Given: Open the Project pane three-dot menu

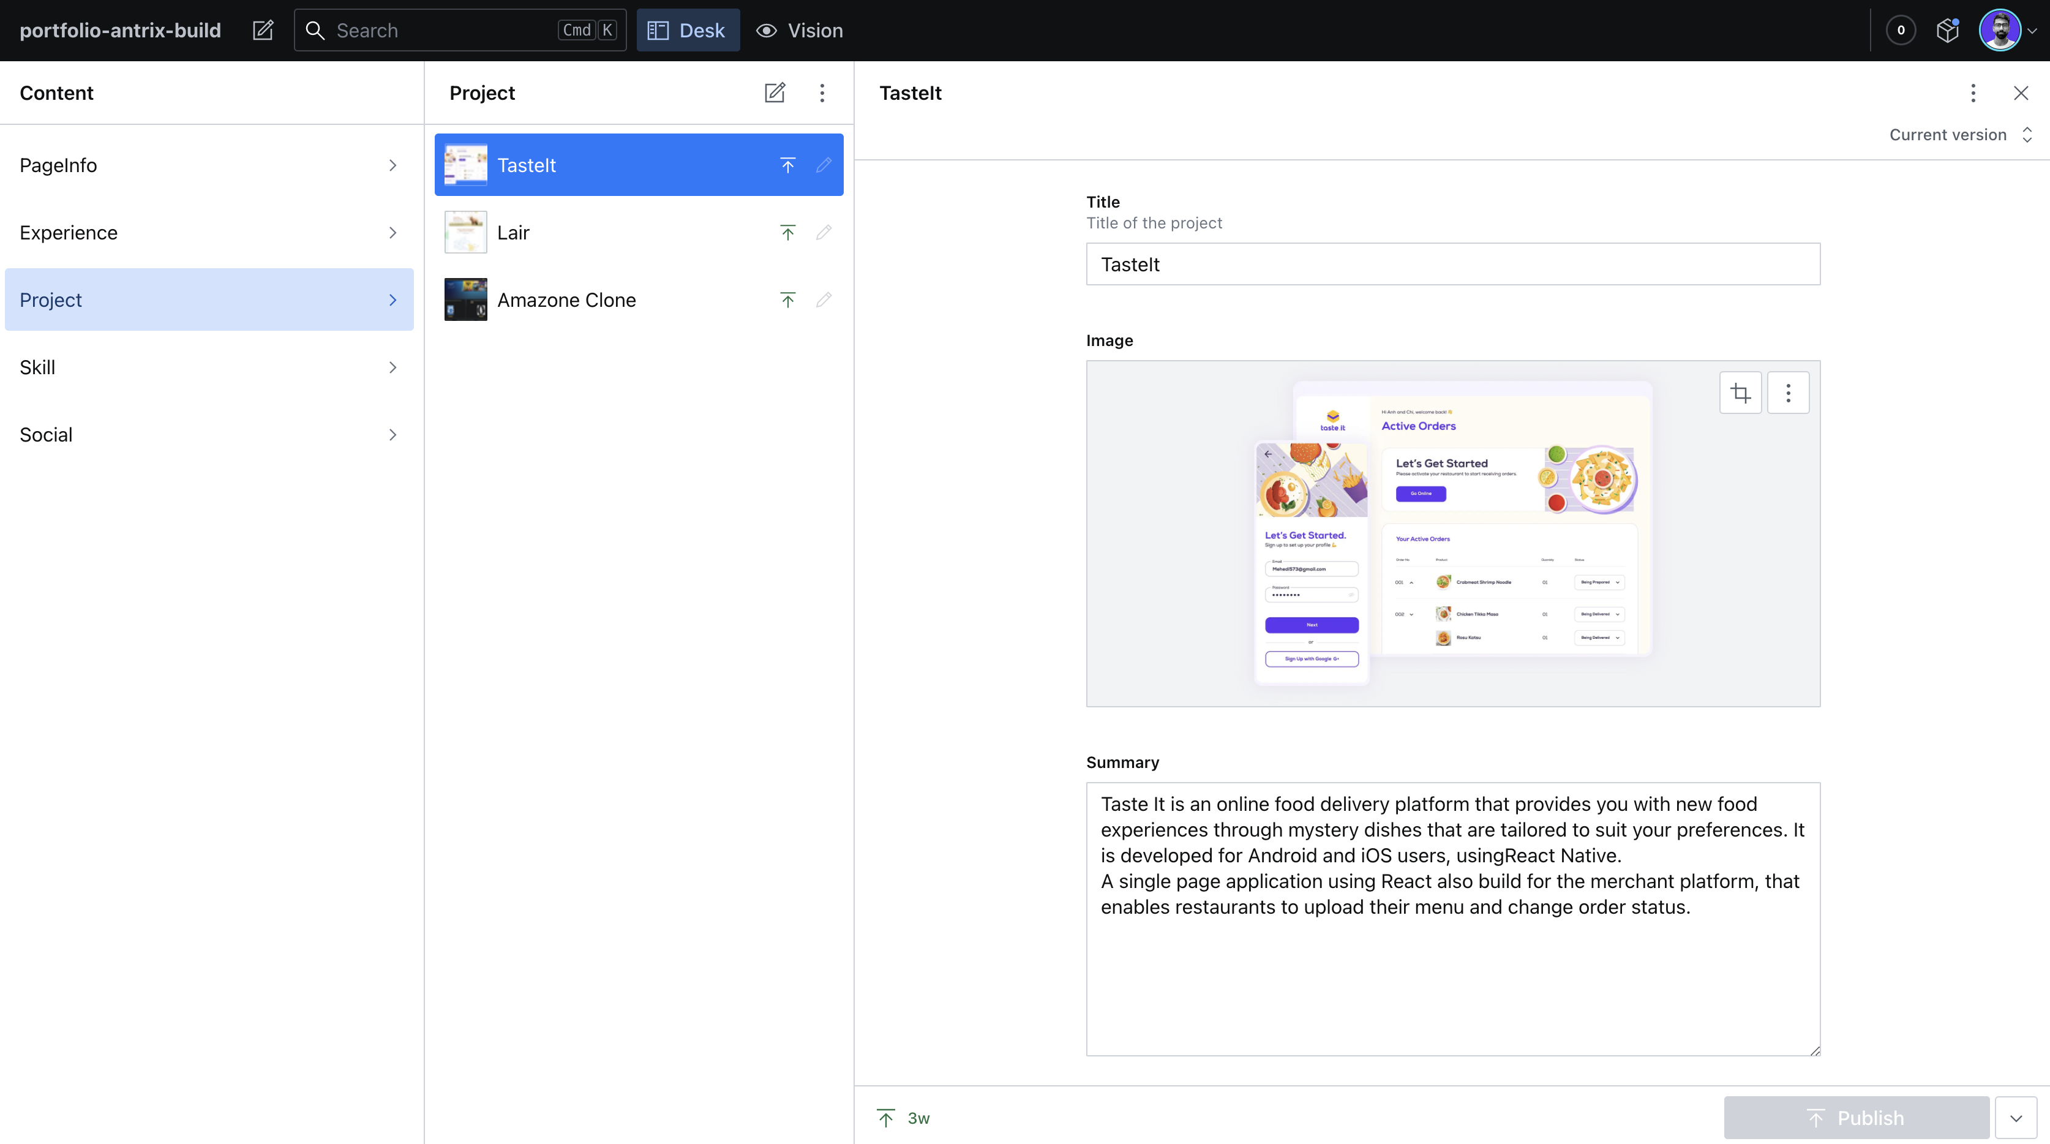Looking at the screenshot, I should (x=822, y=92).
